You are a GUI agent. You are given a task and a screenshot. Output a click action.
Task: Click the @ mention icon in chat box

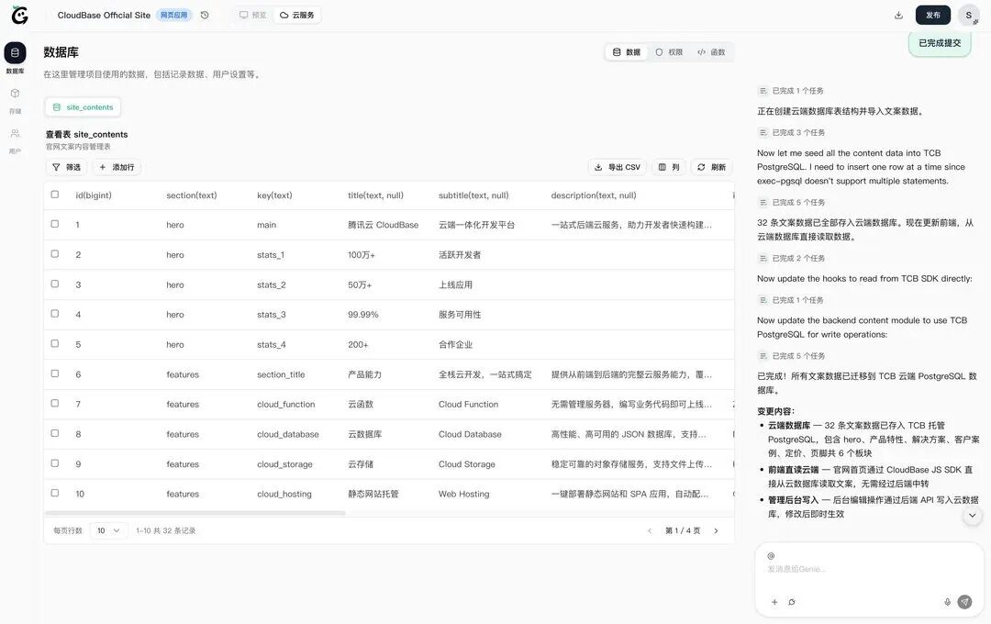(x=771, y=556)
